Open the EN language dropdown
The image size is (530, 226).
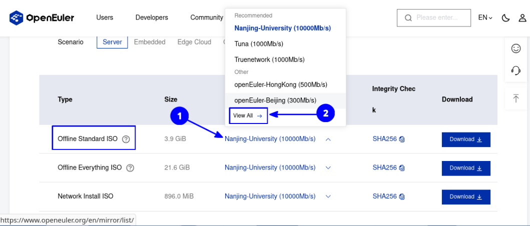click(x=485, y=18)
